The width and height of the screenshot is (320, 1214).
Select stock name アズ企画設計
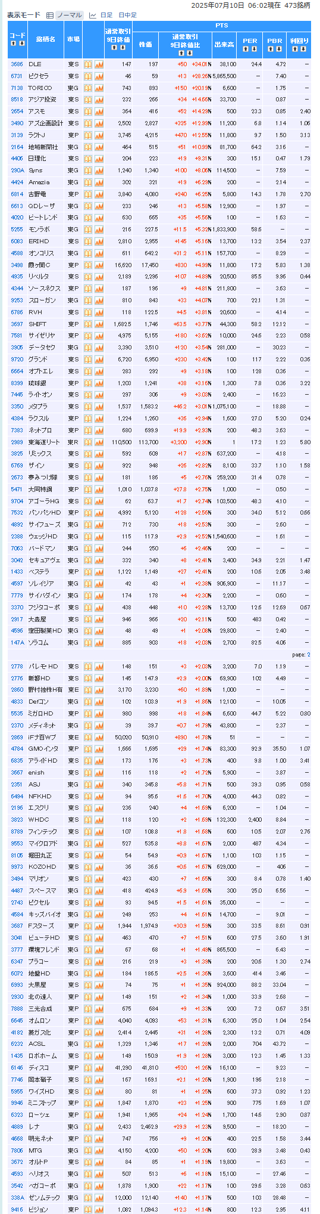tap(45, 123)
